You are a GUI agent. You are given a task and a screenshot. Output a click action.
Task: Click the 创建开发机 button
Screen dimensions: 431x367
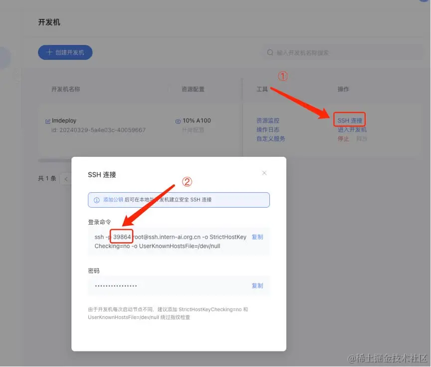[65, 52]
